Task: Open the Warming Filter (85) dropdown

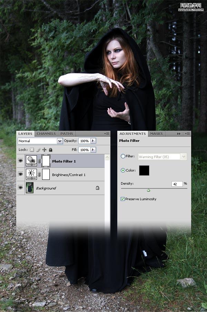Action: (162, 157)
